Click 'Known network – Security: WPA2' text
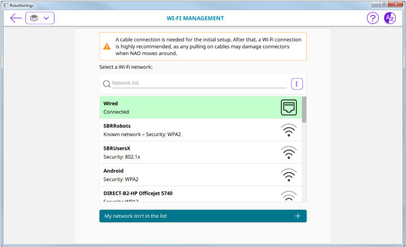Viewport: 406px width, 247px height. click(142, 134)
